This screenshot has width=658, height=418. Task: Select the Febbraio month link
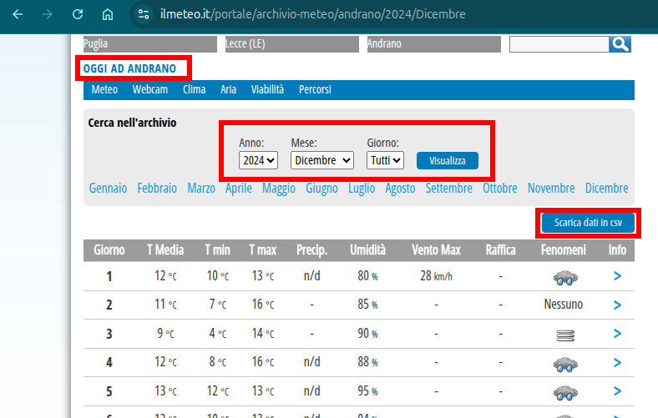point(157,189)
